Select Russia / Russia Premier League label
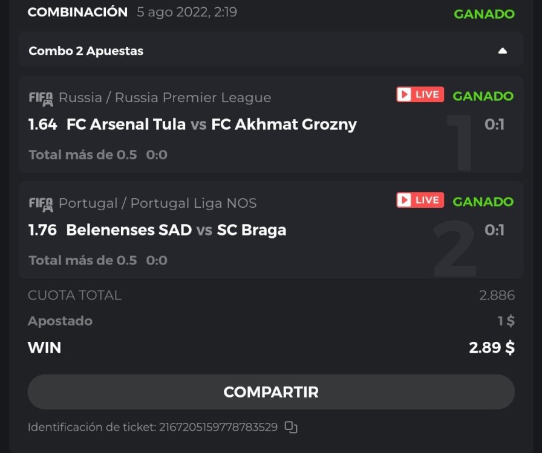The image size is (542, 453). coord(165,98)
